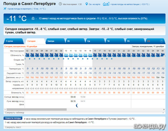Click the sunrise time 09:48
Viewport: 168px width, 131px height.
[73, 97]
